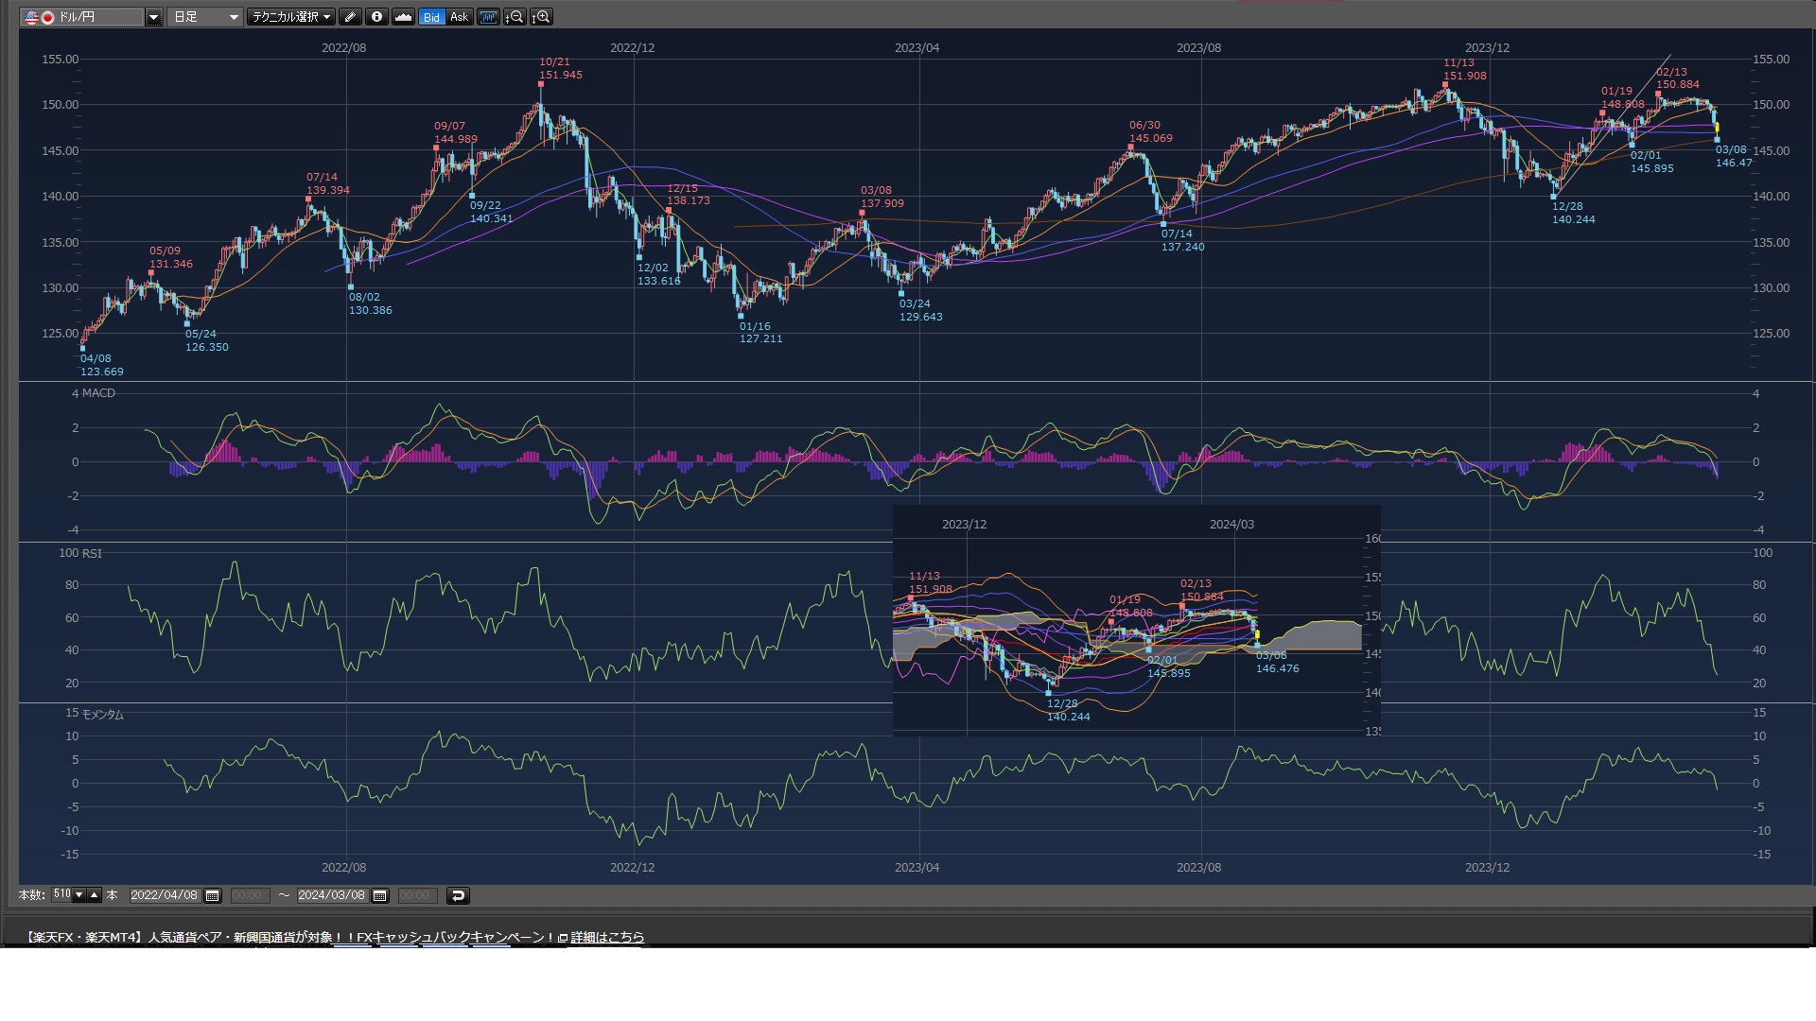Click the return arrow reset button
The width and height of the screenshot is (1816, 1021).
(x=458, y=895)
